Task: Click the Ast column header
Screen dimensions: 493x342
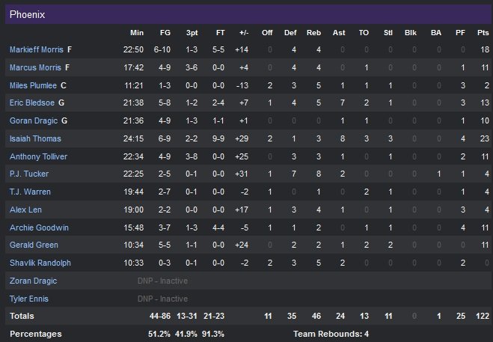Action: (x=340, y=32)
